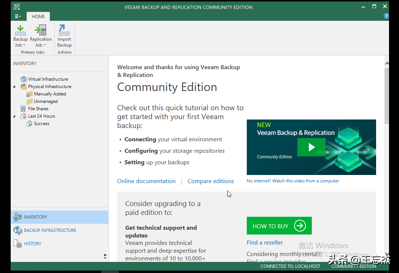Open the help question mark icon

pos(386,16)
